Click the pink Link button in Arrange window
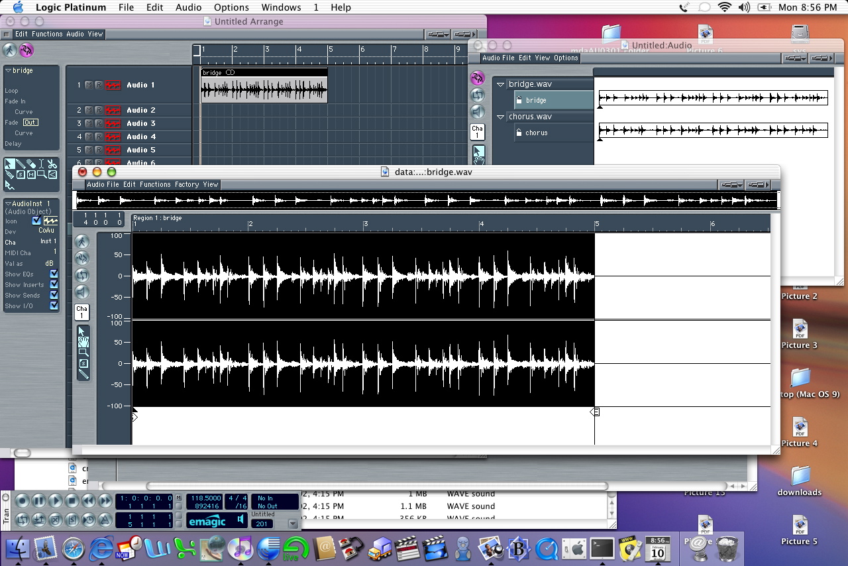This screenshot has height=566, width=848. (26, 50)
